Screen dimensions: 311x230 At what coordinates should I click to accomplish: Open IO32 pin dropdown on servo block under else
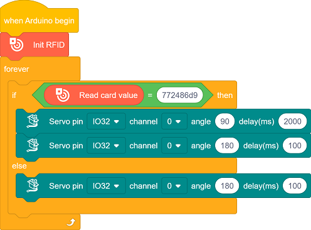(106, 186)
